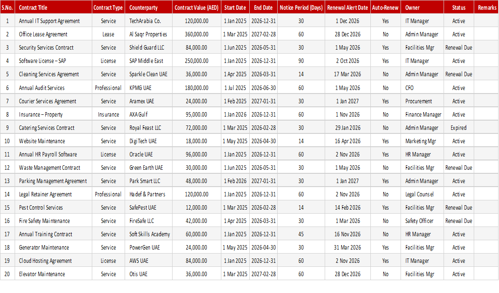Click the Notice Period (Days) header
Image resolution: width=499 pixels, height=293 pixels.
tap(301, 8)
